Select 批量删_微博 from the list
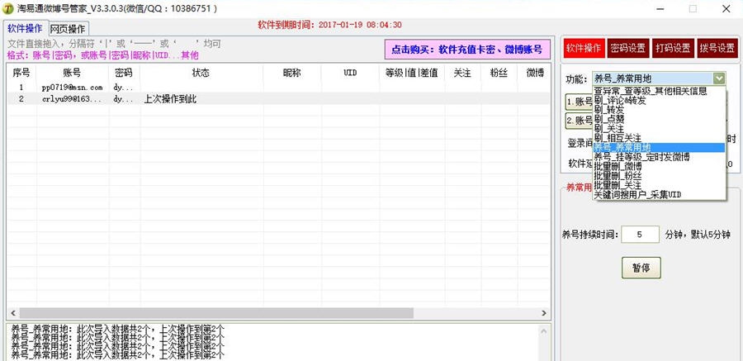 click(659, 167)
